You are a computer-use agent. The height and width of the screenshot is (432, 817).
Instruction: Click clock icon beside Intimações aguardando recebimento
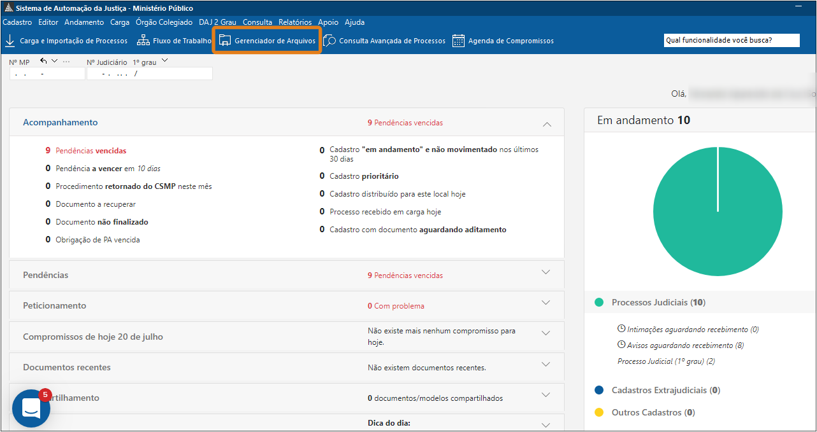tap(621, 329)
